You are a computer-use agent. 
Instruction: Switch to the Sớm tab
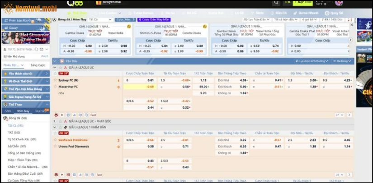point(8,111)
